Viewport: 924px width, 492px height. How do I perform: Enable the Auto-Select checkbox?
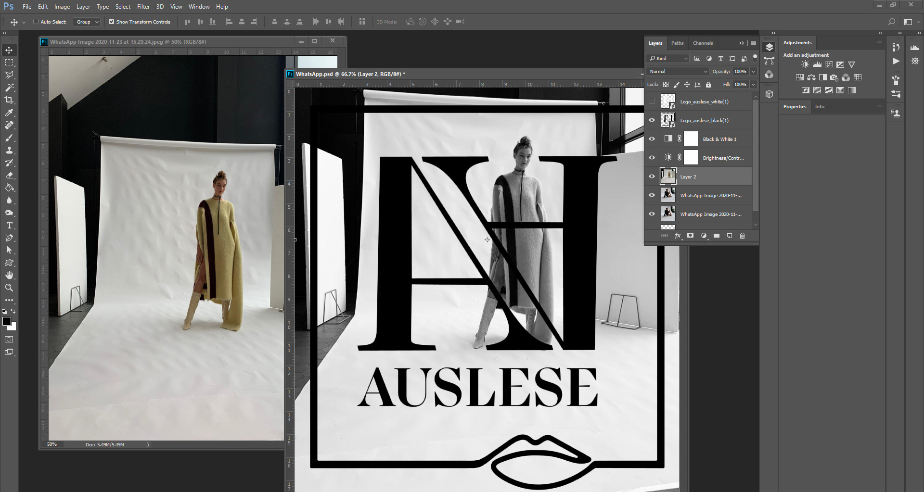click(36, 22)
